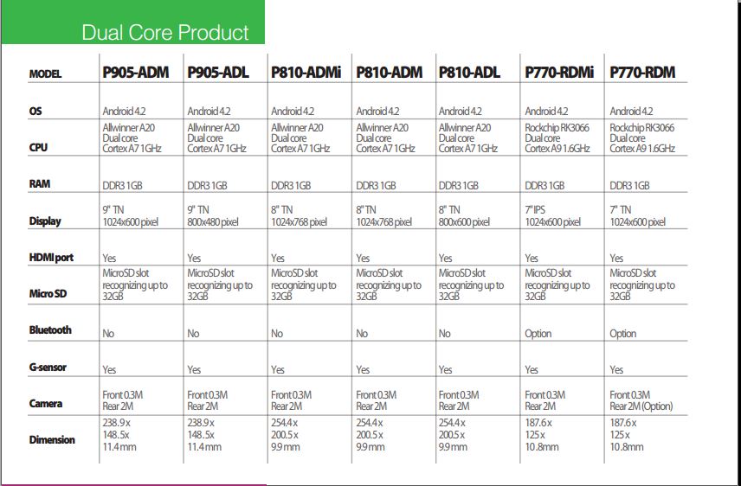741x486 pixels.
Task: Select the P770-RDM model heading
Action: pyautogui.click(x=642, y=73)
